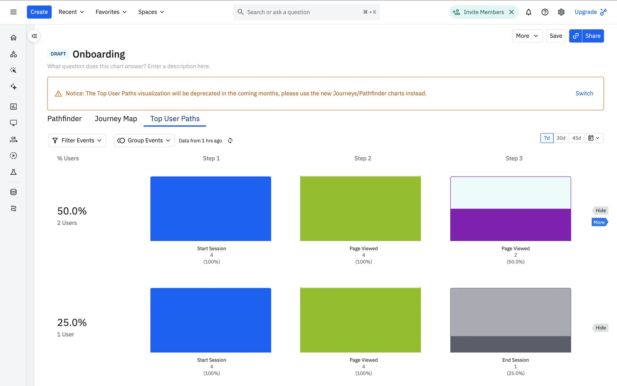The width and height of the screenshot is (617, 386).
Task: Expand the Group Events dropdown
Action: (144, 141)
